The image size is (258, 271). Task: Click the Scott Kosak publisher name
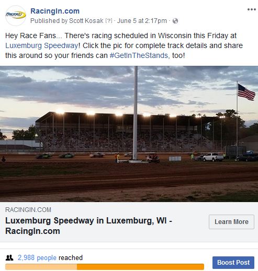[86, 21]
